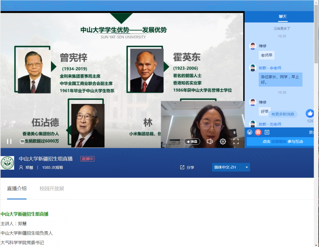Open video settings gear

click(223, 141)
